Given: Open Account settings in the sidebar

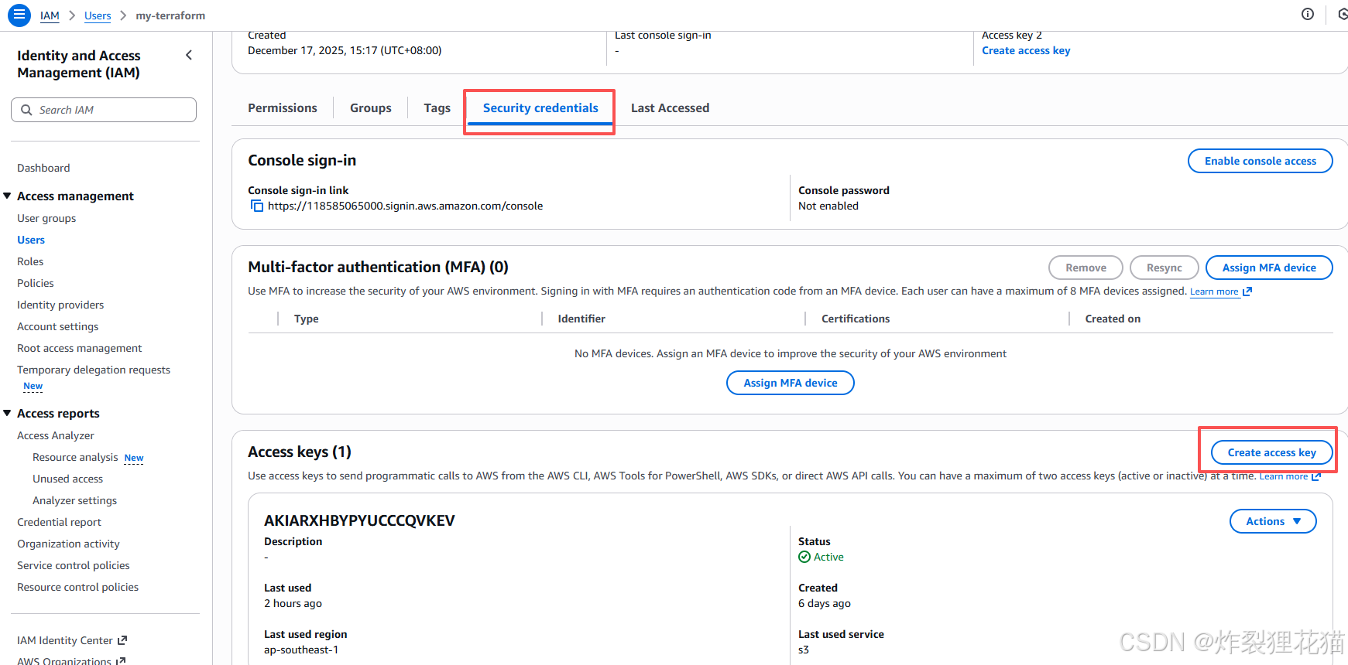Looking at the screenshot, I should pos(58,326).
